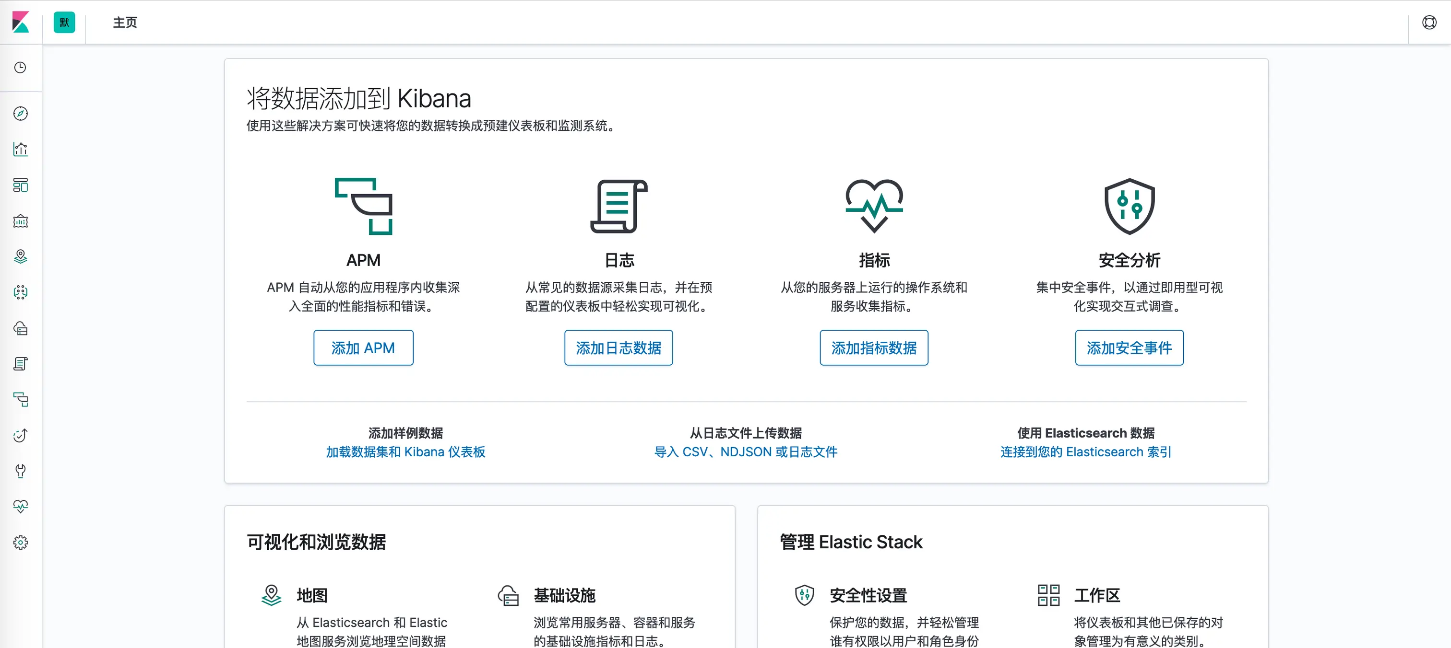Click the 添加日志数据 button
The height and width of the screenshot is (648, 1451).
tap(618, 347)
